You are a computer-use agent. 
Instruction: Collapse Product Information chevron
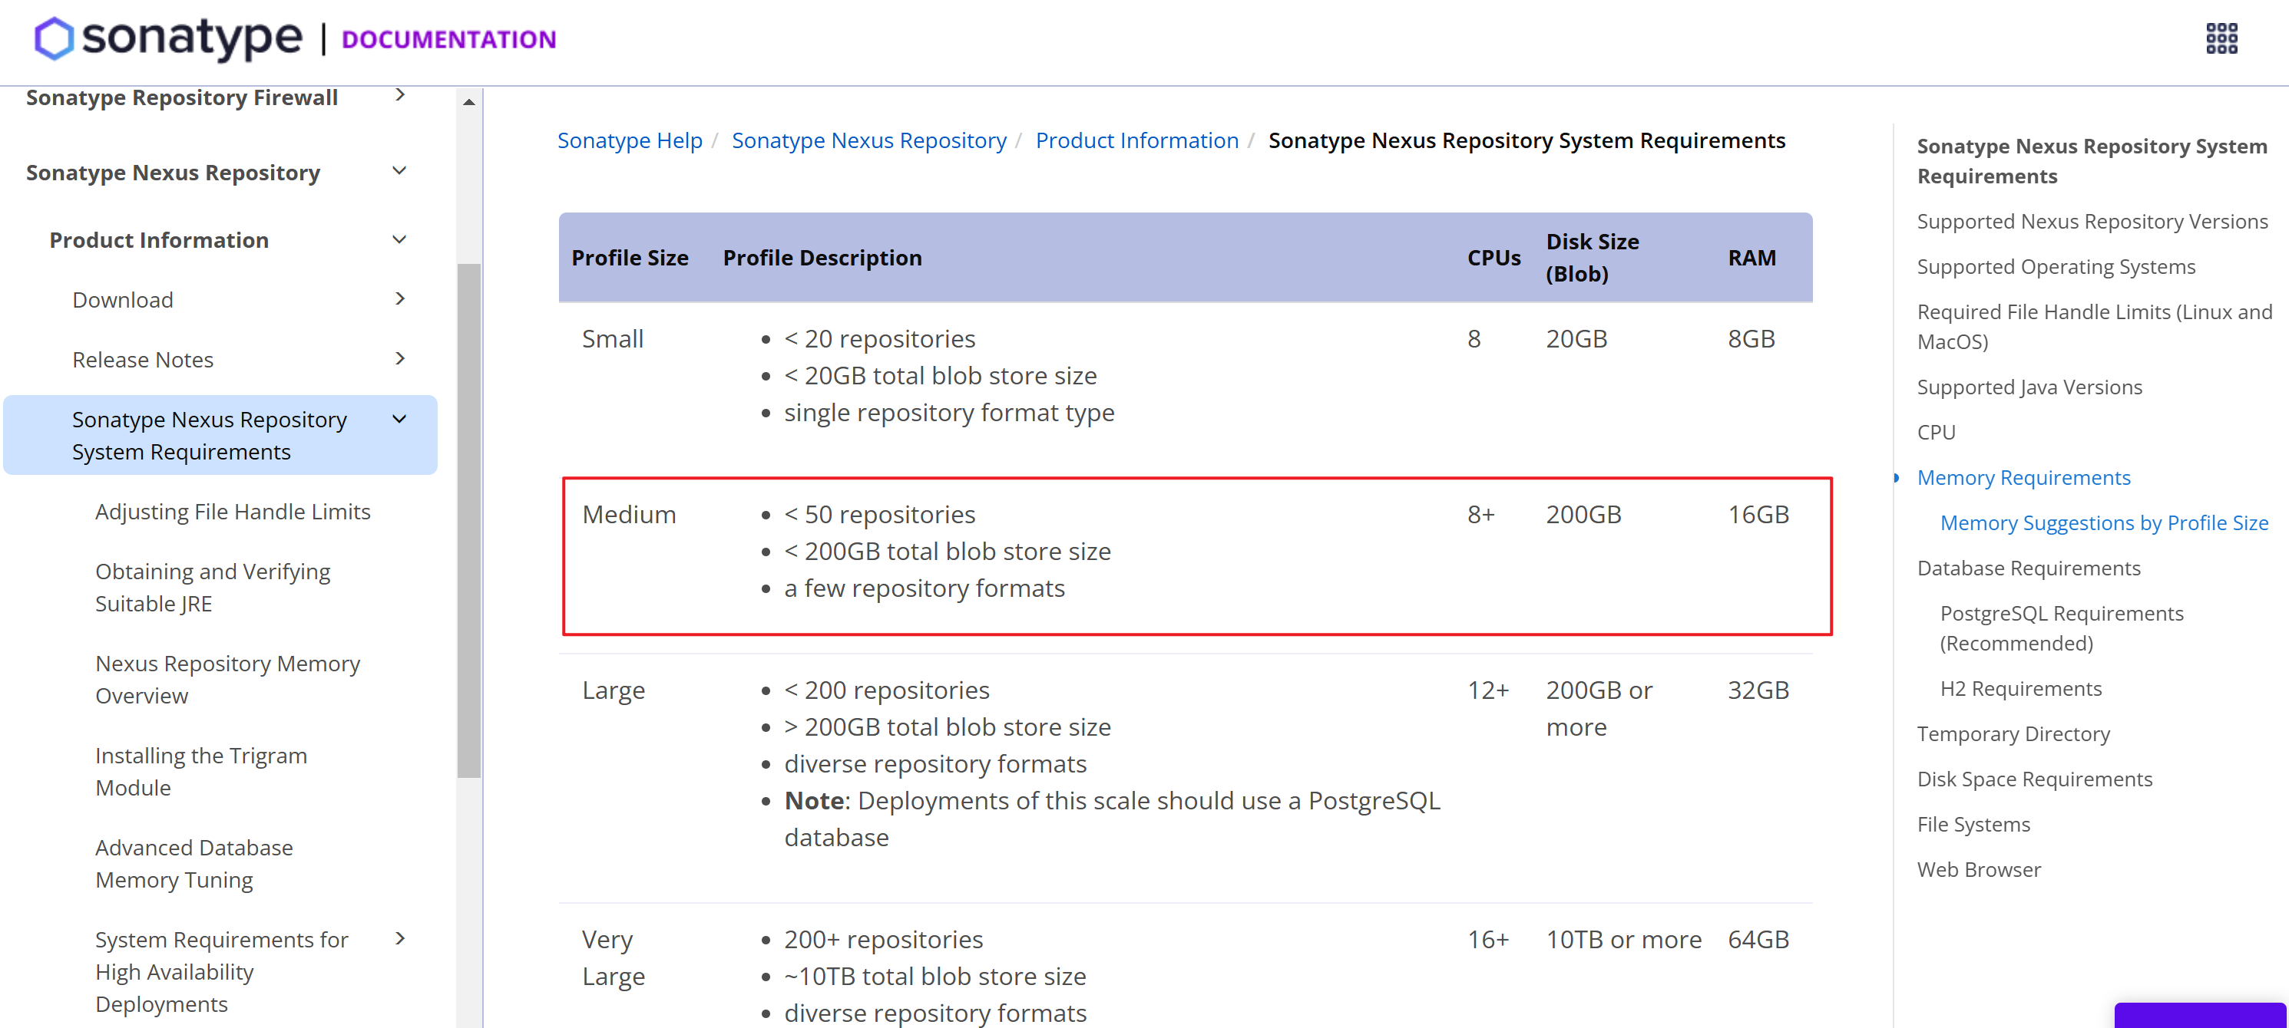pyautogui.click(x=400, y=239)
